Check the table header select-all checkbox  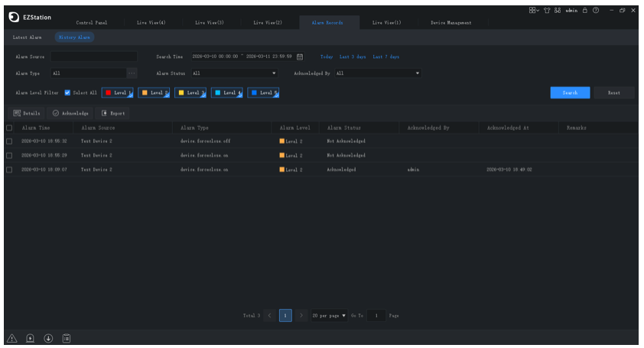[x=9, y=128]
